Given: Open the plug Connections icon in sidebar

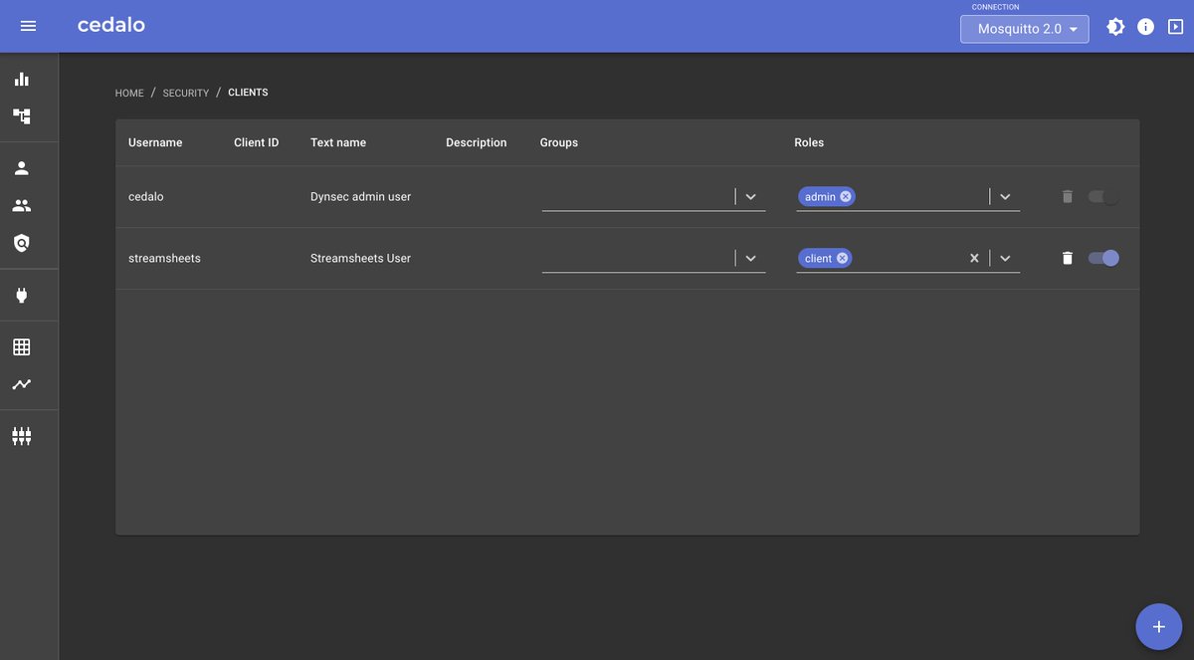Looking at the screenshot, I should click(x=22, y=296).
